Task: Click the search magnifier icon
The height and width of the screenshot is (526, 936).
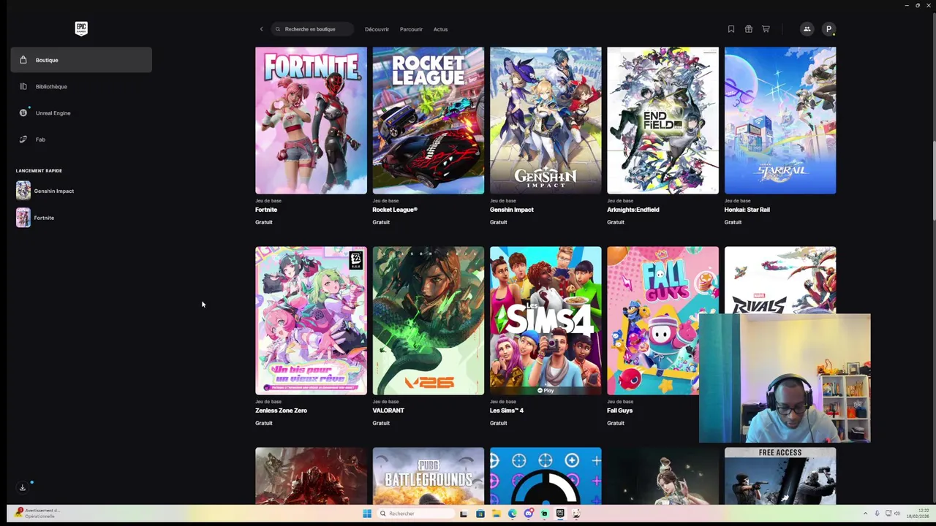Action: pyautogui.click(x=278, y=29)
